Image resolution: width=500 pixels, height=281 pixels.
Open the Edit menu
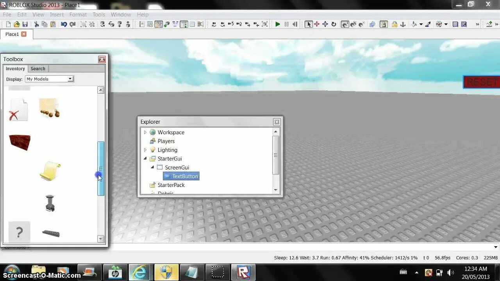(x=22, y=14)
